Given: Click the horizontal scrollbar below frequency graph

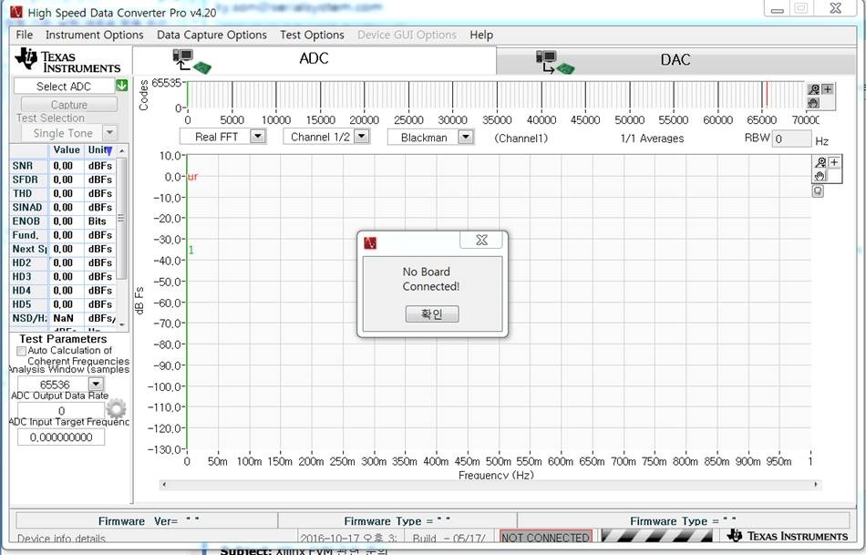Looking at the screenshot, I should [490, 484].
